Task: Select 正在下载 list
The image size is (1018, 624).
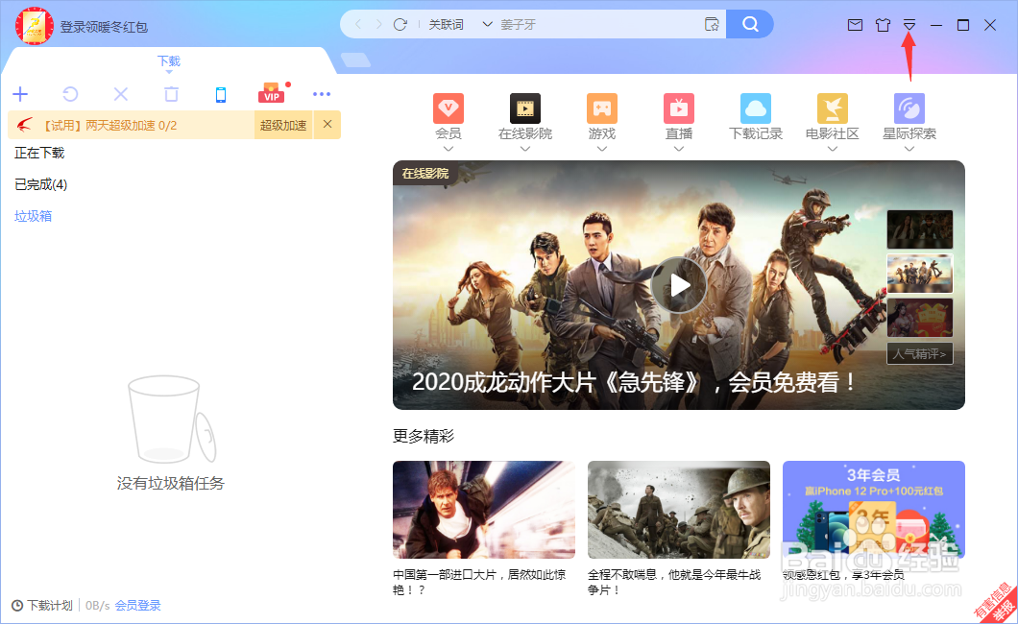Action: tap(39, 153)
